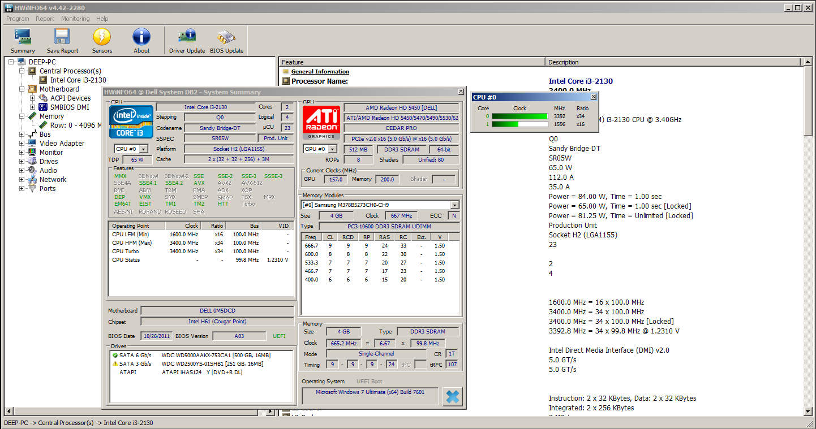The image size is (816, 429).
Task: Expand the SMBIOS DMI node
Action: [33, 107]
